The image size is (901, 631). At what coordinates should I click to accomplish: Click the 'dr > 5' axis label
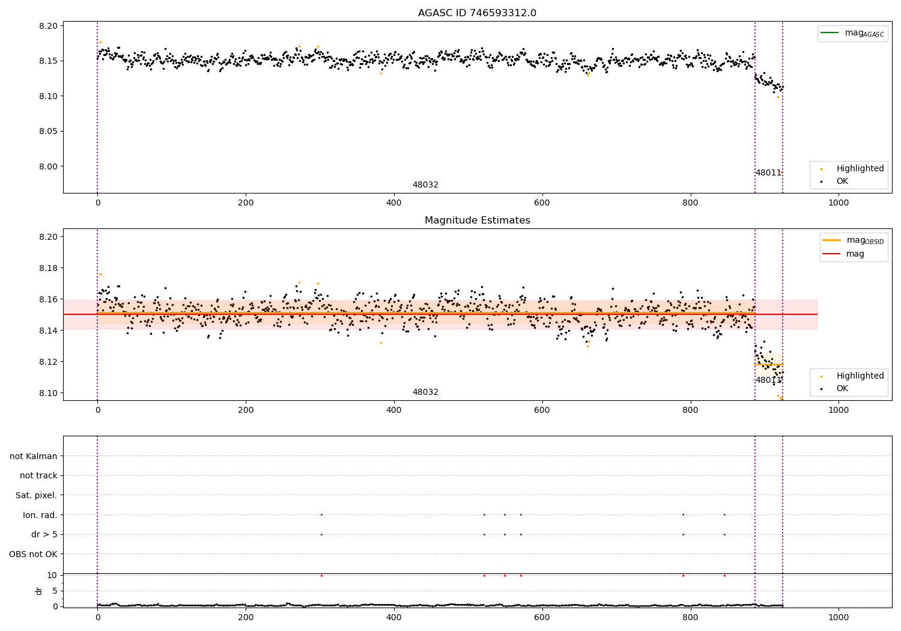44,535
